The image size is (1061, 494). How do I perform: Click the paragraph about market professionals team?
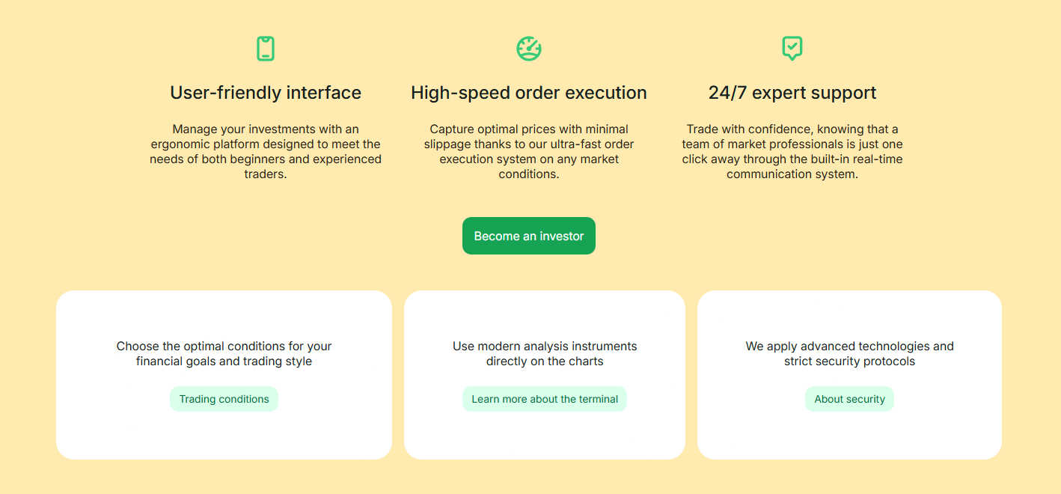point(792,151)
